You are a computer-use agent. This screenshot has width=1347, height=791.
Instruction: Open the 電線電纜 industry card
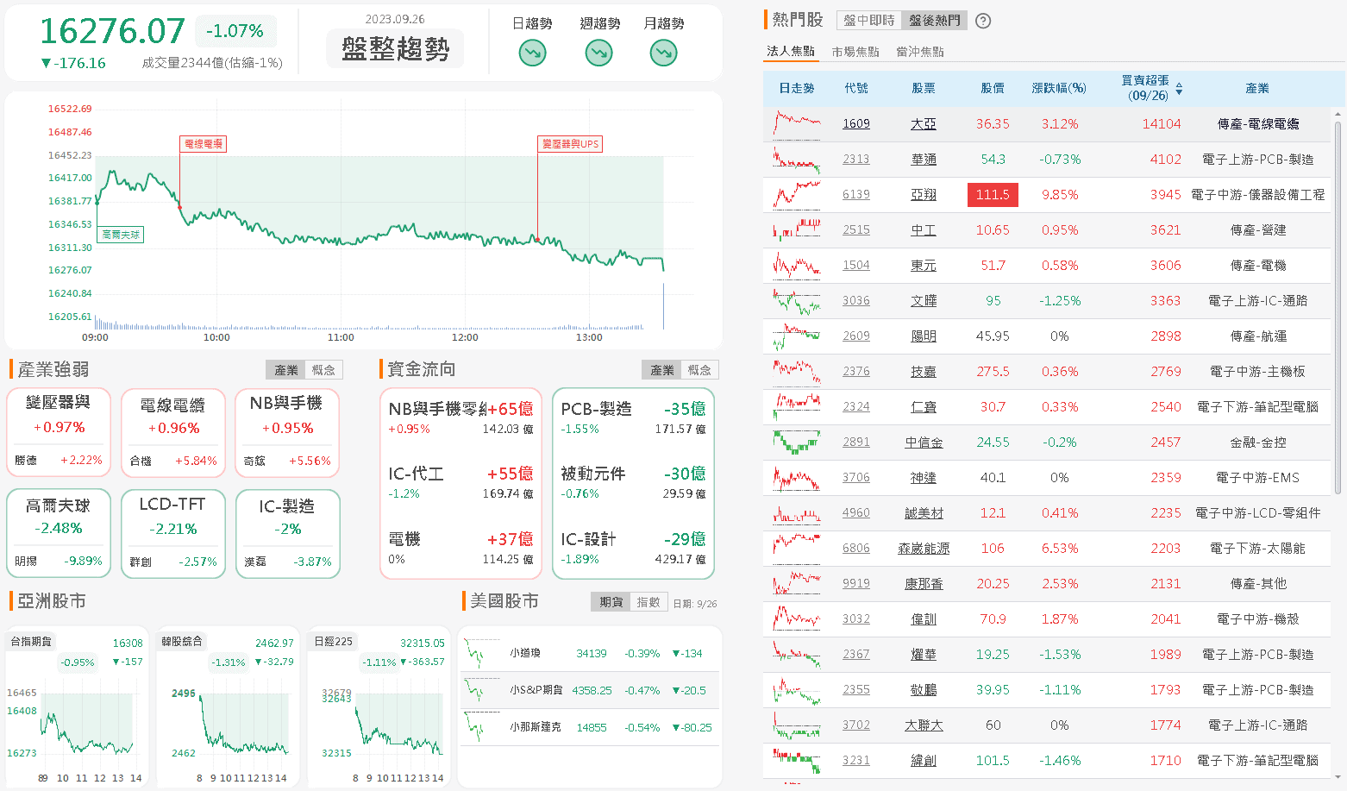[173, 433]
